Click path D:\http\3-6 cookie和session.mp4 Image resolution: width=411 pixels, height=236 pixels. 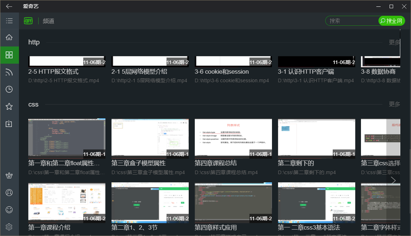pyautogui.click(x=232, y=80)
